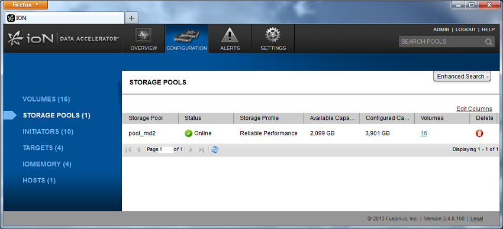Viewport: 503px width, 229px height.
Task: Delete pool_md2 with the red trash icon
Action: tap(479, 133)
